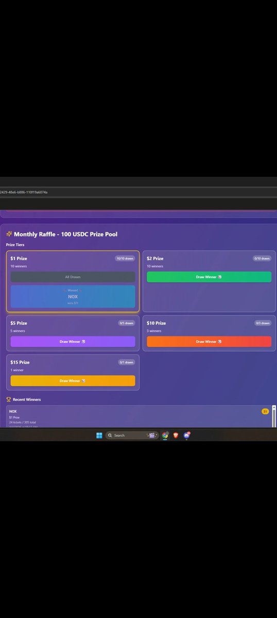Draw a winner for the $2 Prize
Screen dimensions: 277x618
click(x=209, y=277)
